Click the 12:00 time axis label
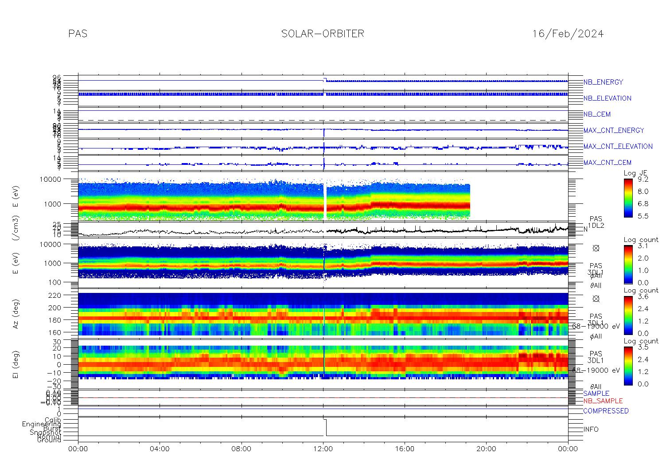 pos(323,448)
